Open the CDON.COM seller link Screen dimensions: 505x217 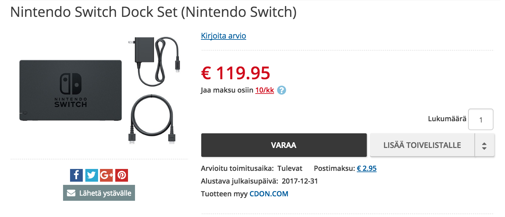(x=269, y=194)
